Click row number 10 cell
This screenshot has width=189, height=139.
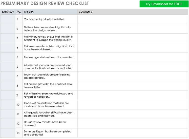point(19,105)
